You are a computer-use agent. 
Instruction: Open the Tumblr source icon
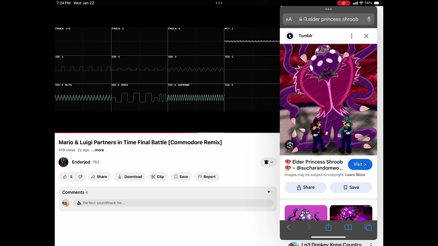pyautogui.click(x=290, y=36)
